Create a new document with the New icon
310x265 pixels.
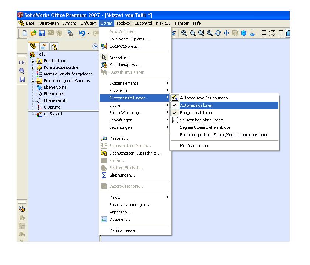pos(25,33)
